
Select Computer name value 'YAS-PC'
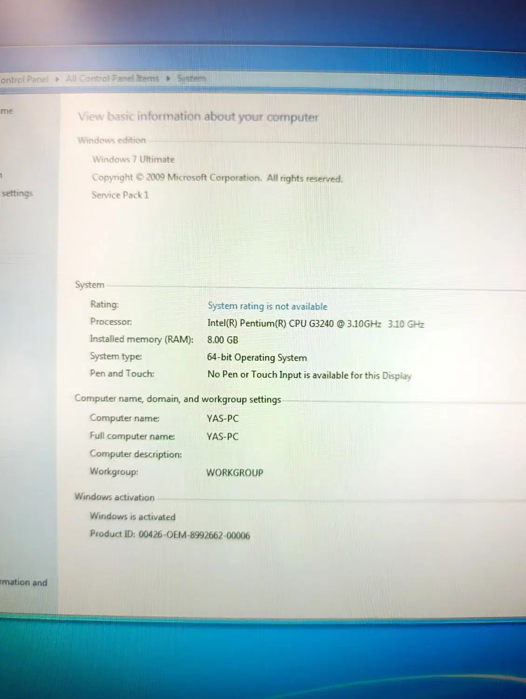223,418
